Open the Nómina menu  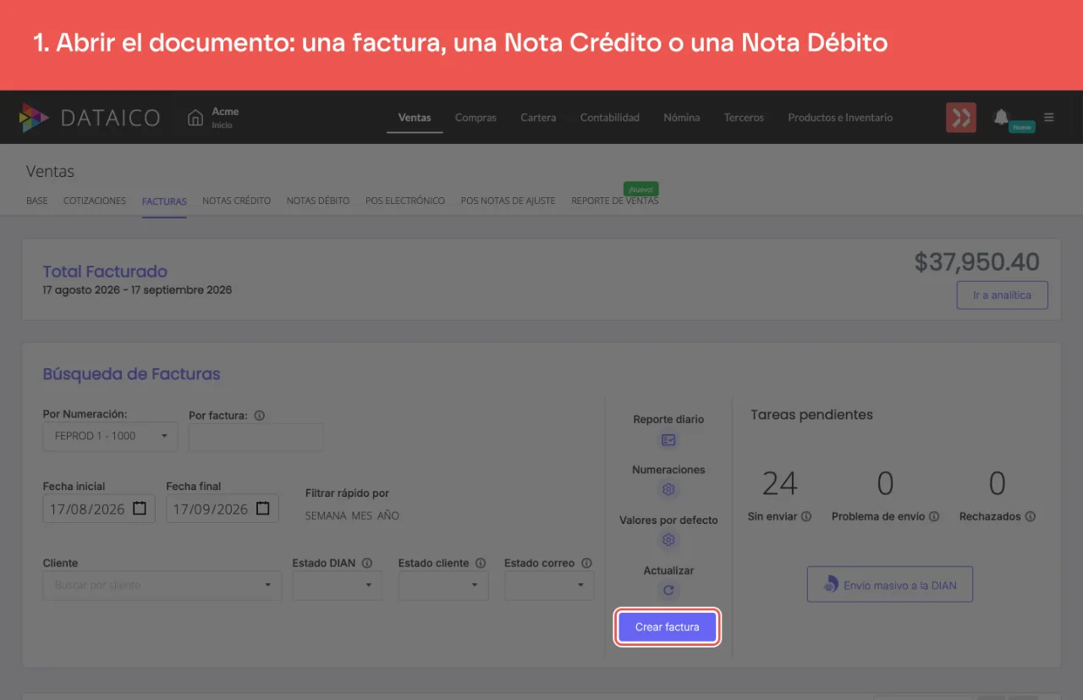click(682, 118)
